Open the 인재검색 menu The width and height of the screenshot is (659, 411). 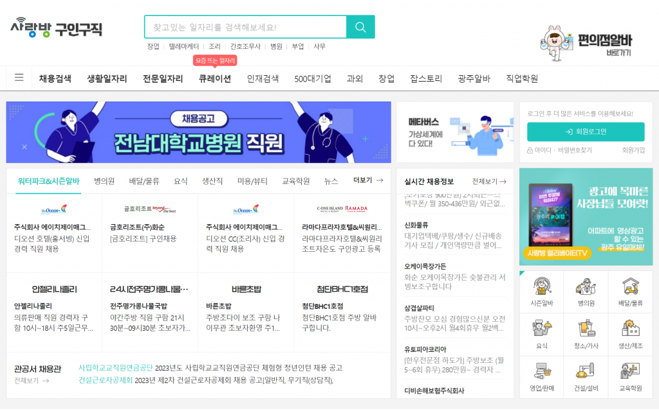pos(263,78)
